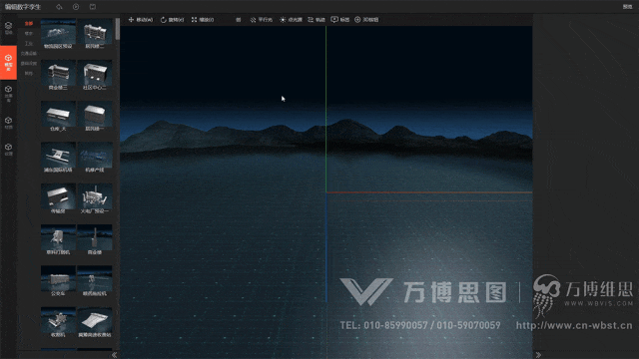Select the fourth category in the filter list
Screen dimensions: 639x359
click(29, 53)
